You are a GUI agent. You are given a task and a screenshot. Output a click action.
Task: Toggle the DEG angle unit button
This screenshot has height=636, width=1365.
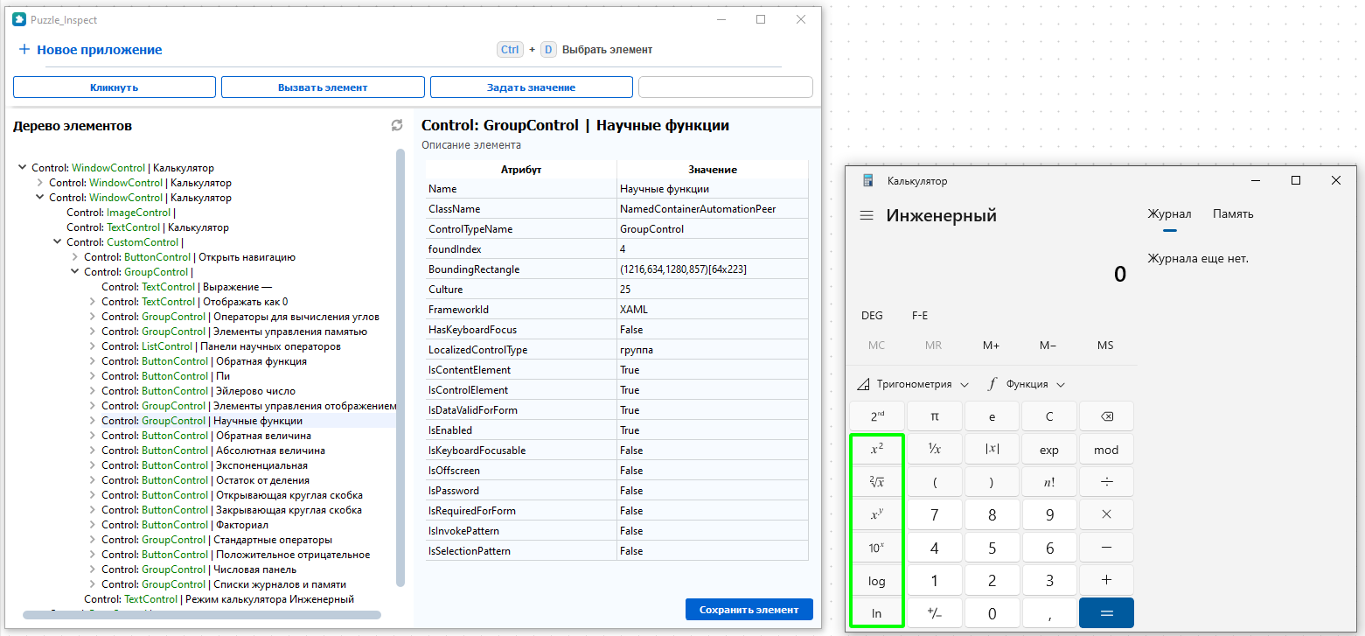pos(872,316)
